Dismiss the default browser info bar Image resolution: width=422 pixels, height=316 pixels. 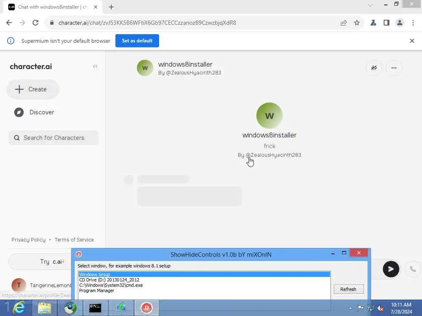point(412,41)
